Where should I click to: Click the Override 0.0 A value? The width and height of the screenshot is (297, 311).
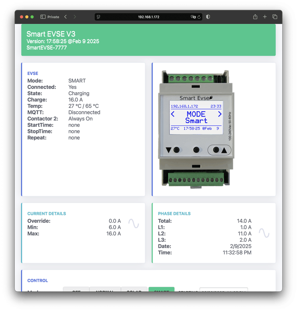[115, 221]
